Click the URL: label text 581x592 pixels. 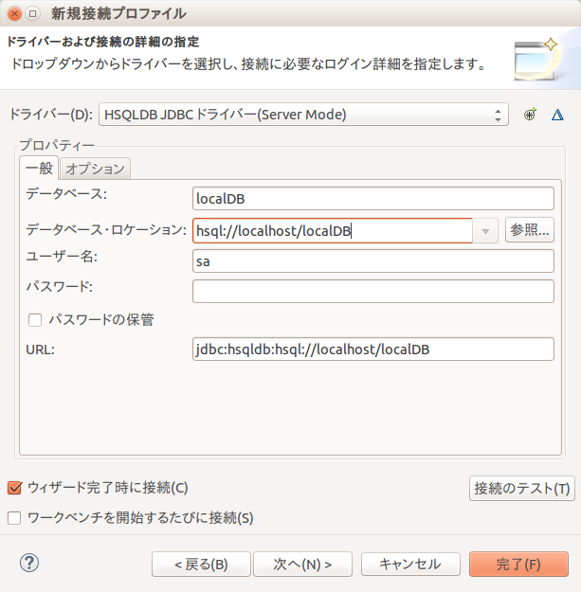pyautogui.click(x=40, y=350)
